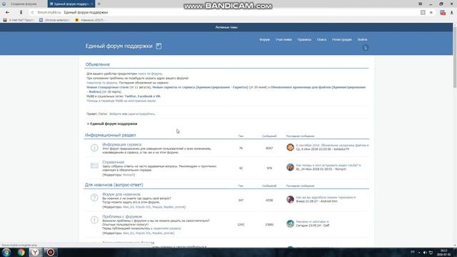Click last-poster avatar in 'Проблемы с форумом' row

[x=290, y=223]
